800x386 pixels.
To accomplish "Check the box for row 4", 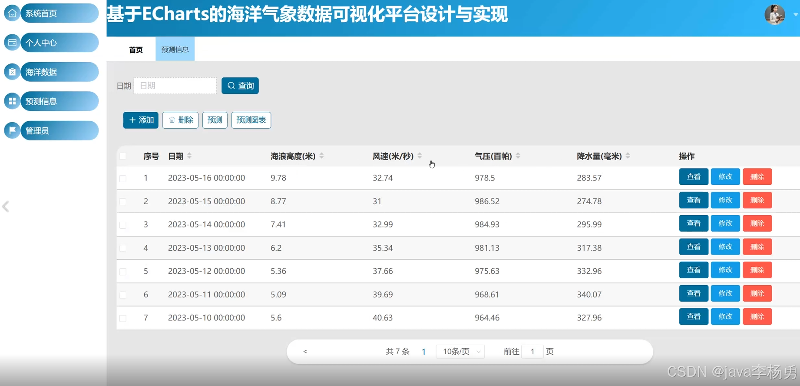I will pyautogui.click(x=123, y=248).
